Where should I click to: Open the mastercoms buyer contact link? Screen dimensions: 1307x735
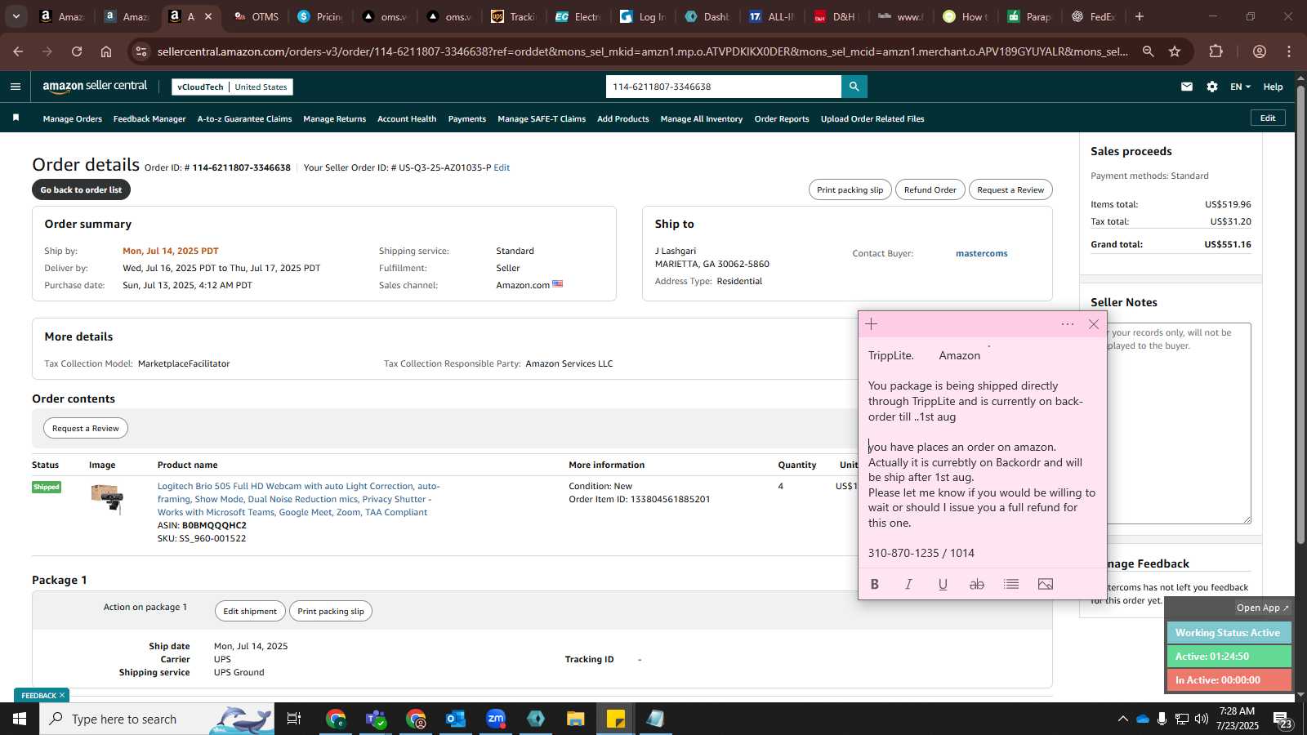coord(981,253)
